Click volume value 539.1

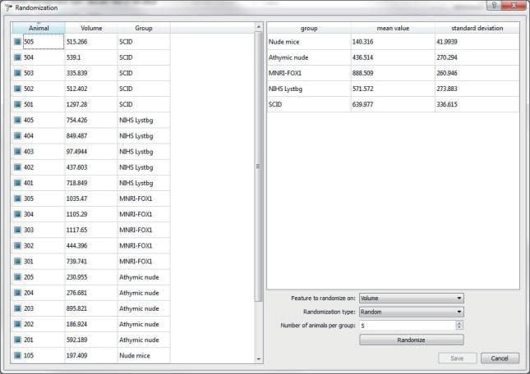click(74, 57)
